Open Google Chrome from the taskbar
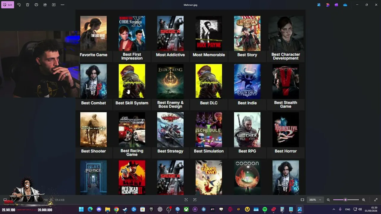Screen dimensions: 381x214 pyautogui.click(x=116, y=210)
